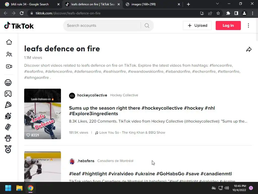Select the Beauty comb icon in sidebar
Screen dimensions: 258x194
point(8,127)
